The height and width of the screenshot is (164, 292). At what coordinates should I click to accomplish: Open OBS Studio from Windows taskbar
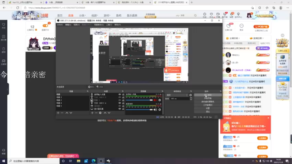point(101,161)
